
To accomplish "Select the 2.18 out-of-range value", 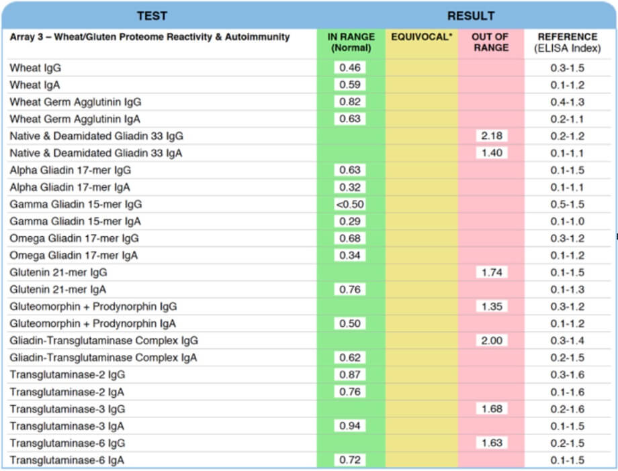I will coord(492,136).
